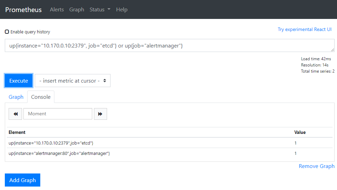Select the etcd up result row
Viewport: 337px width, 190px height.
(x=51, y=143)
